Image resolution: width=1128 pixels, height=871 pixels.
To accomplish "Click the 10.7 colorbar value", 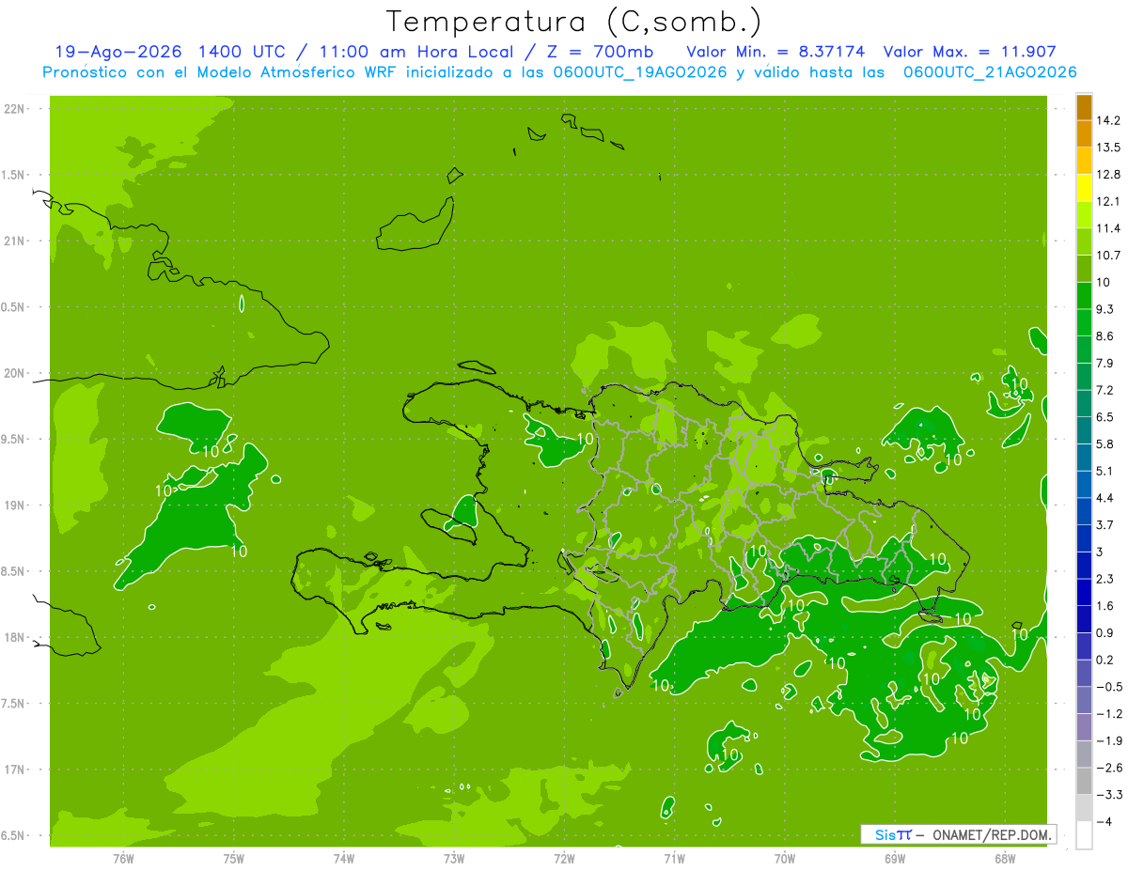I will 1108,256.
